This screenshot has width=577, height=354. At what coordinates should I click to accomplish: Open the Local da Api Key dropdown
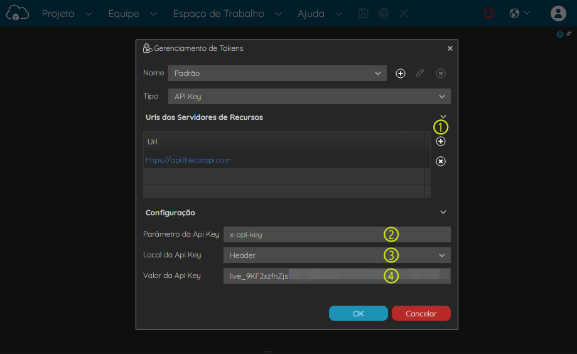(x=337, y=255)
